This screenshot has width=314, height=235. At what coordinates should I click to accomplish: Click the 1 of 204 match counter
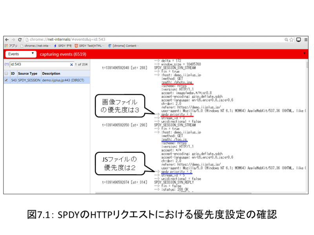point(81,64)
